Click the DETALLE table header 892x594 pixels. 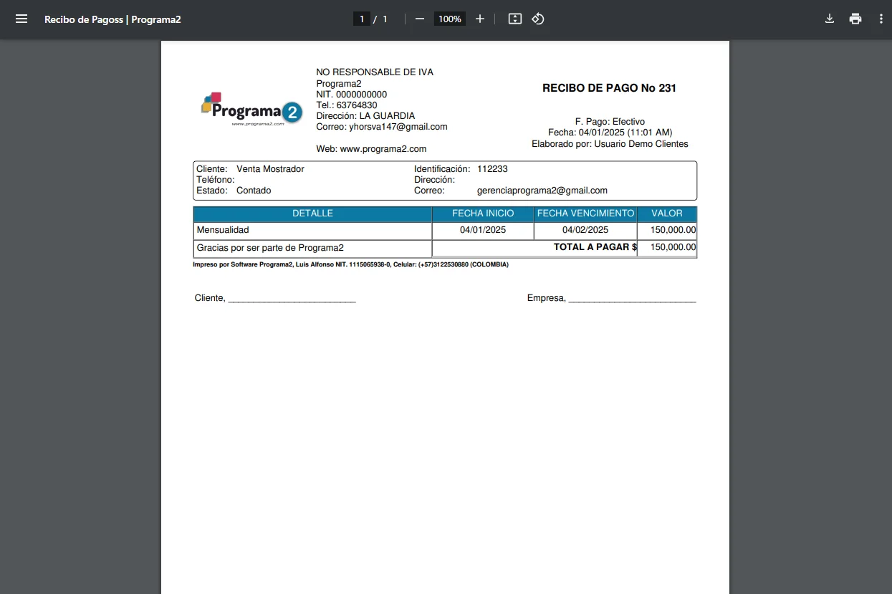[312, 214]
